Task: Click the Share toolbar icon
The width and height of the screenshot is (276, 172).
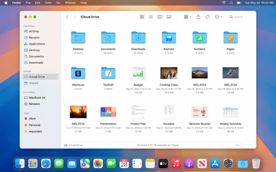Action: 198,17
